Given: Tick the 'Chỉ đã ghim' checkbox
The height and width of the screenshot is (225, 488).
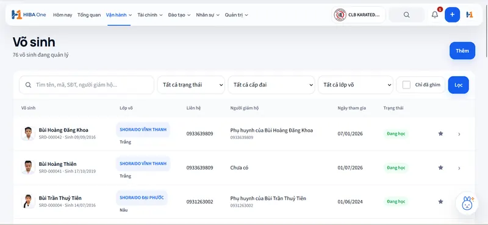Looking at the screenshot, I should tap(406, 85).
